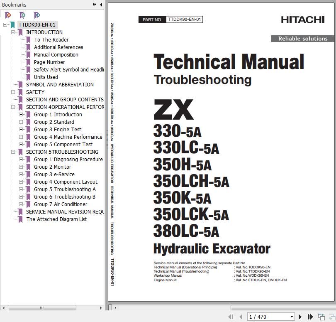Open The Attached Diagram List bookmark

(56, 219)
